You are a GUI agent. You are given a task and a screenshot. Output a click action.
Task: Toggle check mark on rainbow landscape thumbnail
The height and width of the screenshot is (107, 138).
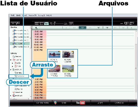coord(63,66)
